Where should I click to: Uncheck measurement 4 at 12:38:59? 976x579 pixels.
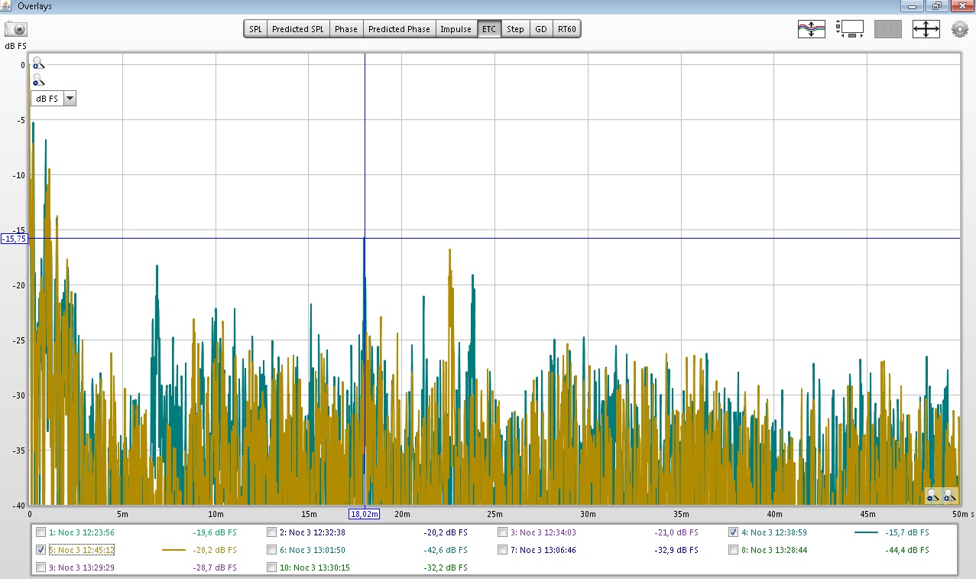(733, 532)
